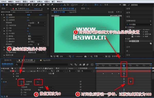Toggle the mask and shape path visibility icon
This screenshot has height=98, width=154.
[73, 56]
